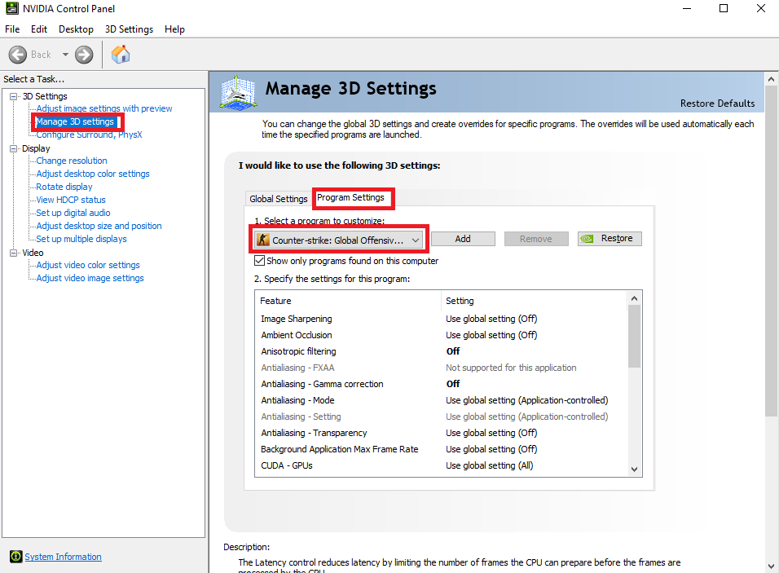Open Change resolution task
This screenshot has width=779, height=573.
72,161
